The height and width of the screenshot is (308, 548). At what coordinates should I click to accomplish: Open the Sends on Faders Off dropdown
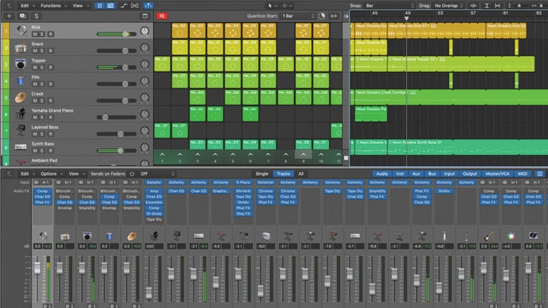click(157, 173)
